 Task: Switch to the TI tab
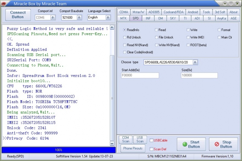tap(185, 18)
